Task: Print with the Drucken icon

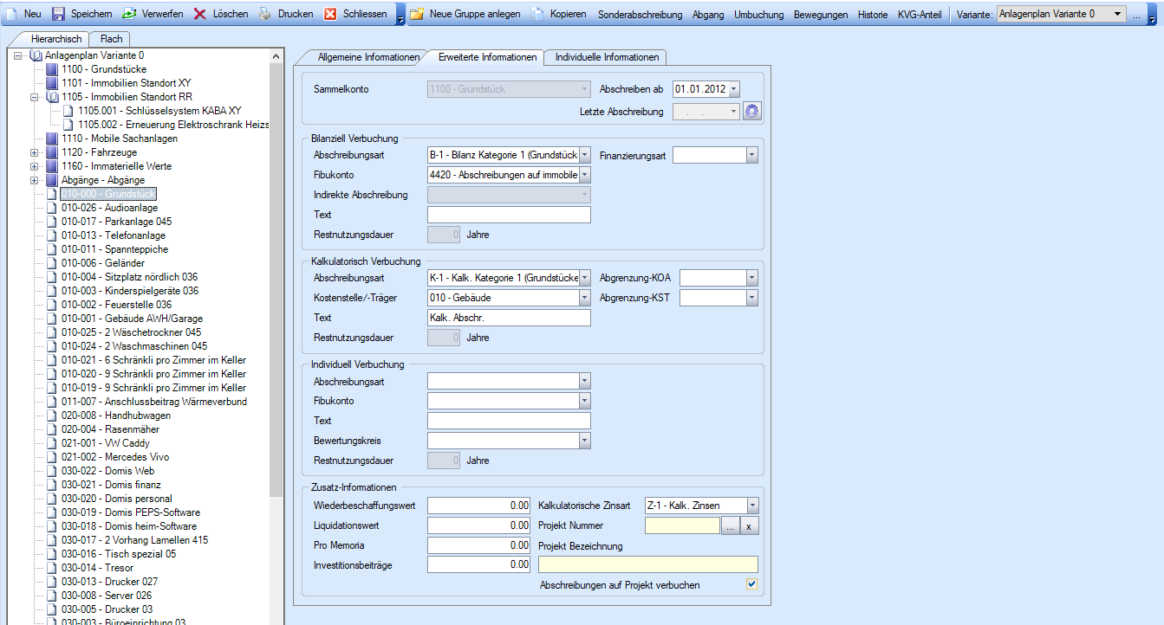Action: point(265,14)
